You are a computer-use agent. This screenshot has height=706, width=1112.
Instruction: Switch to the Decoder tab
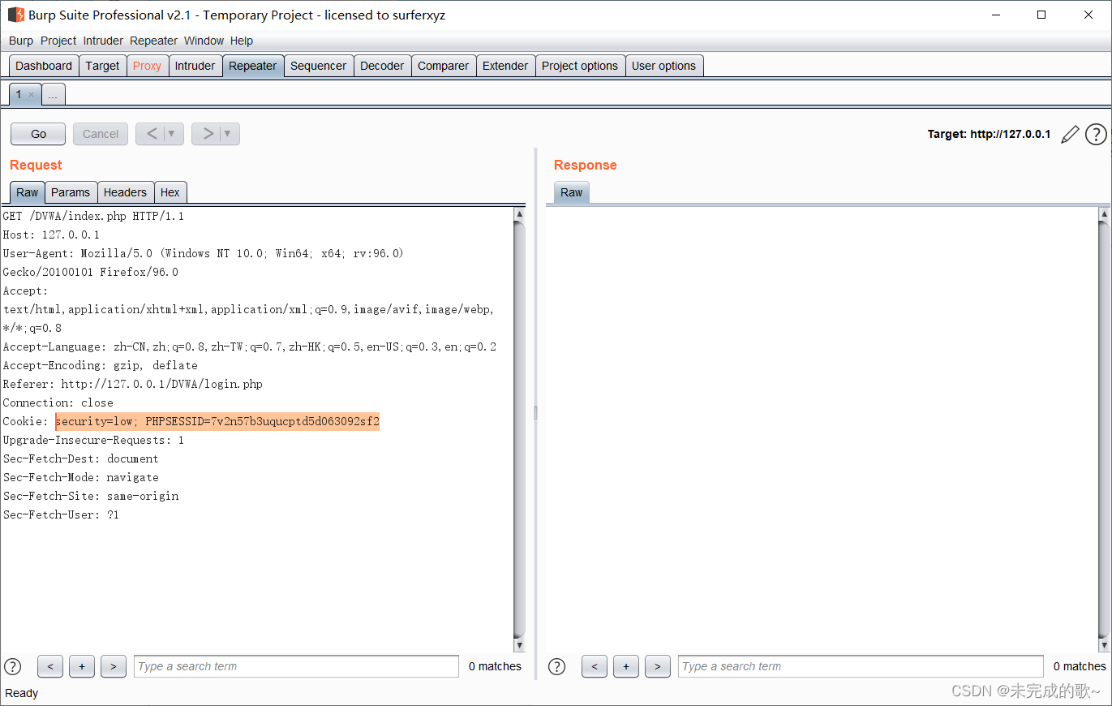point(382,66)
